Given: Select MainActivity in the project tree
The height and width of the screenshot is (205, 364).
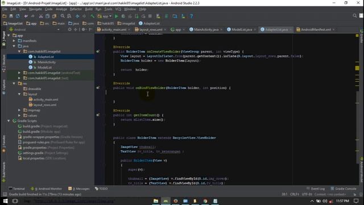Looking at the screenshot, I should point(47,62).
